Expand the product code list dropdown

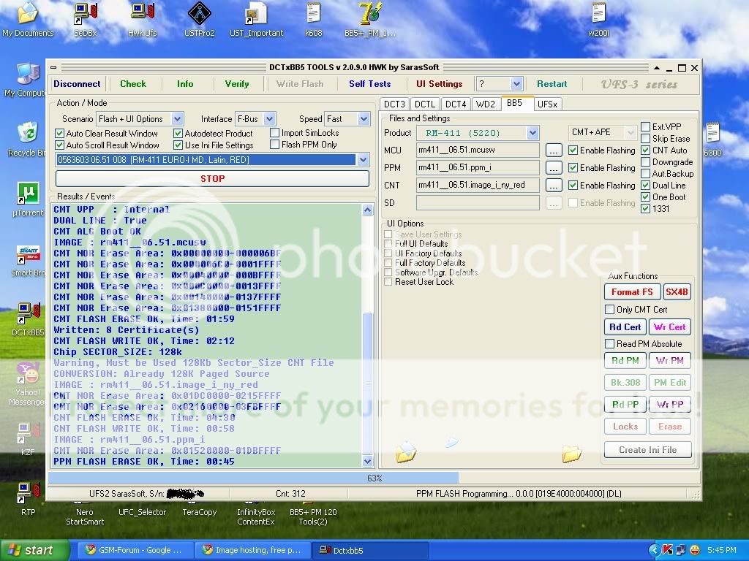pyautogui.click(x=363, y=159)
